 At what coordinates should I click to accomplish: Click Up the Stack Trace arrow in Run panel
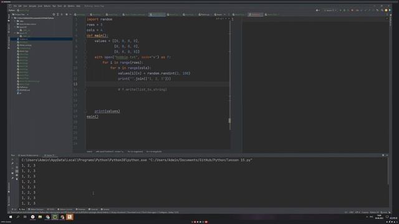17,159
